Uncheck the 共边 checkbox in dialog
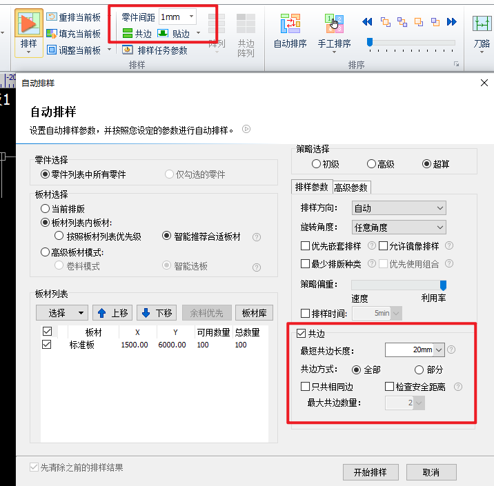Viewport: 494px width, 486px height. (x=302, y=333)
